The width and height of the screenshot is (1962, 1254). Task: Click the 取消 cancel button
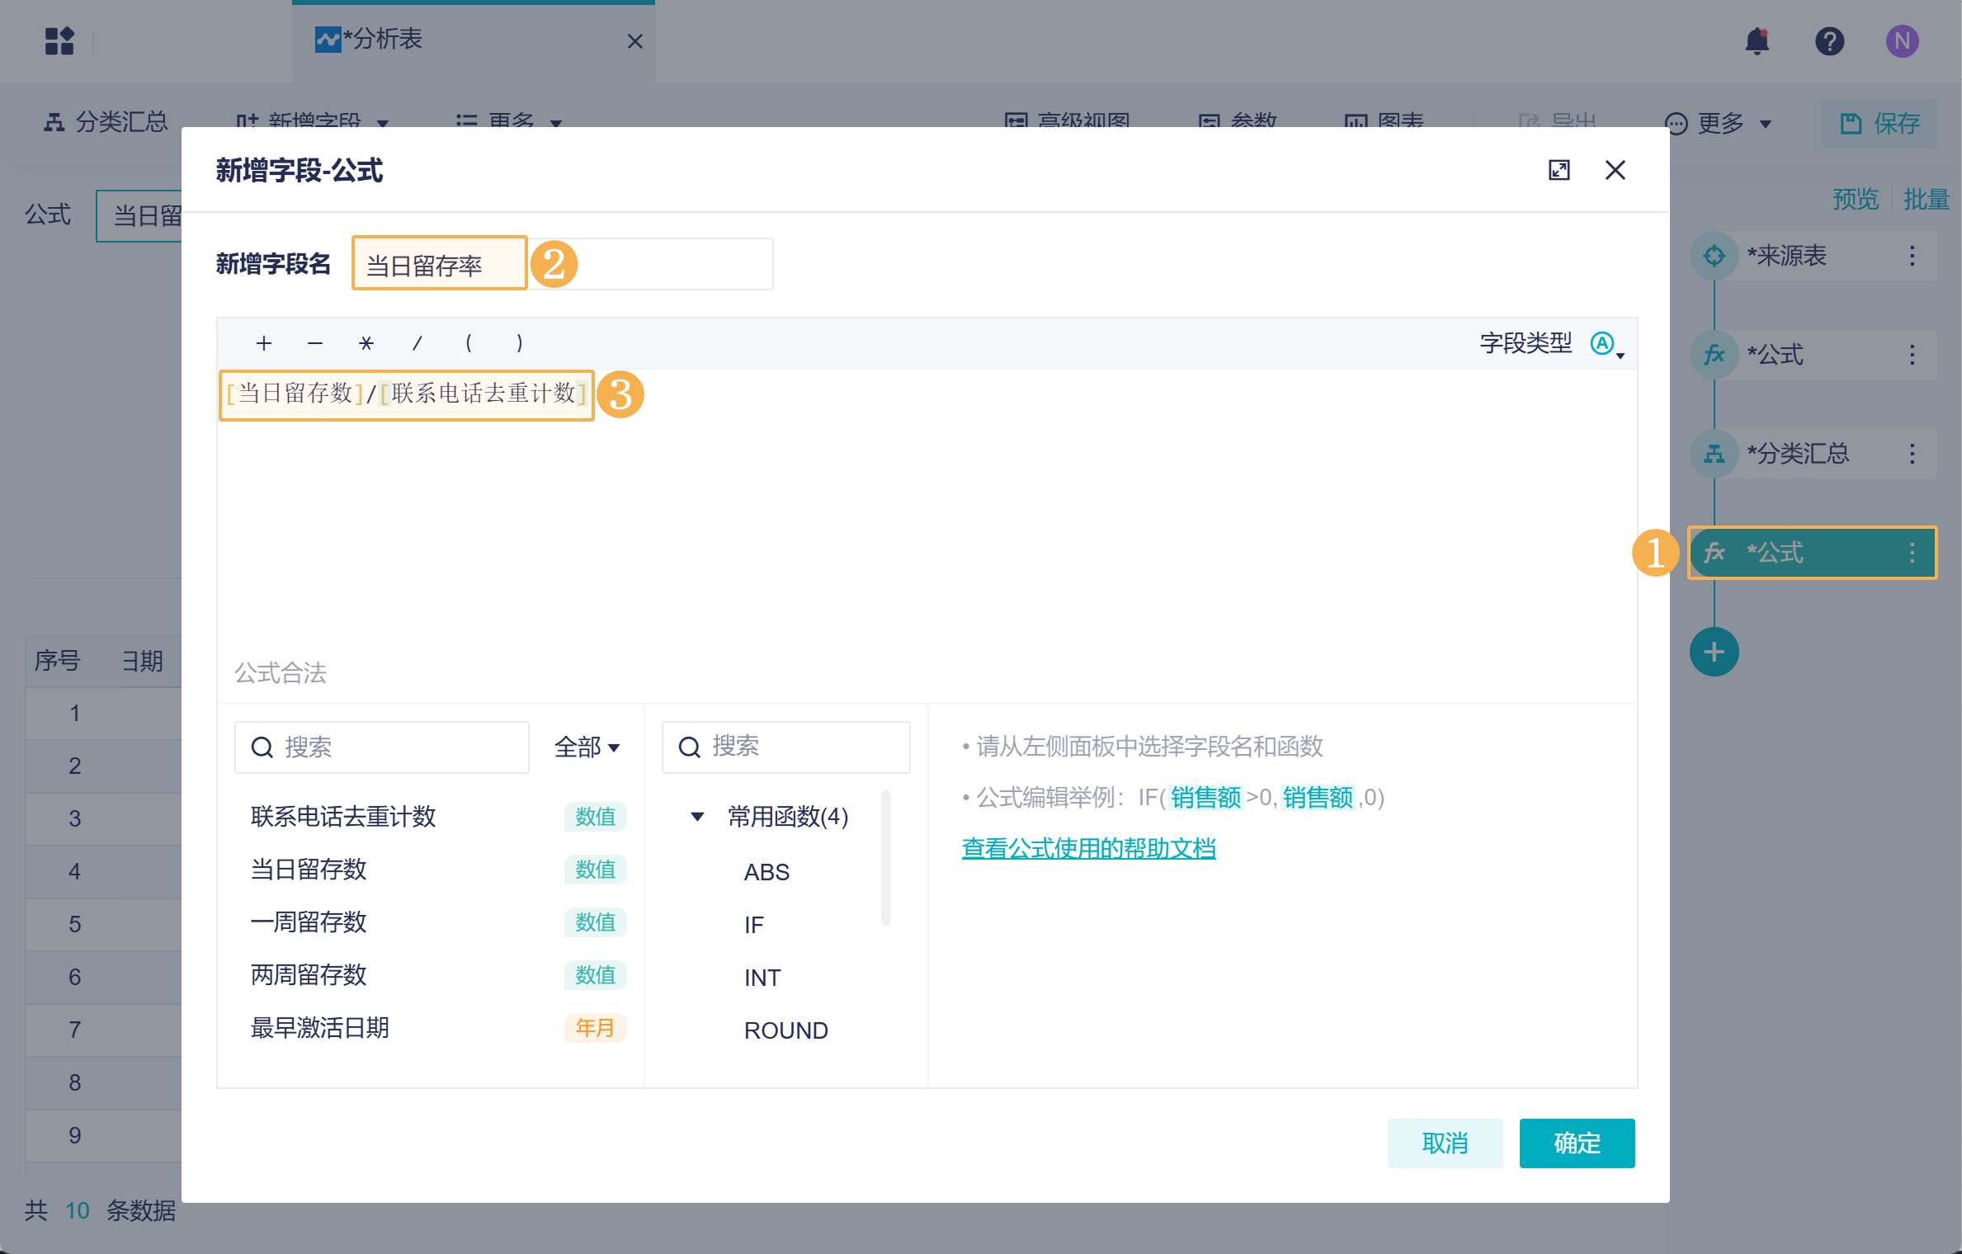(1445, 1143)
